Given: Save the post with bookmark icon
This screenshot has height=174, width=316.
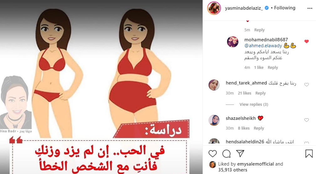Looking at the screenshot, I should 309,154.
